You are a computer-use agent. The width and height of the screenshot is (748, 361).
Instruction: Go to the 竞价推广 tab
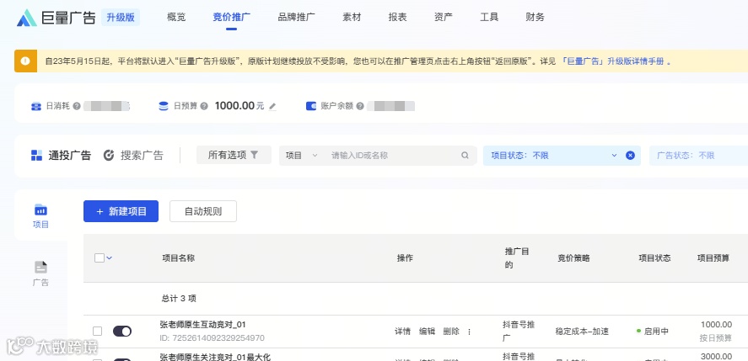231,18
